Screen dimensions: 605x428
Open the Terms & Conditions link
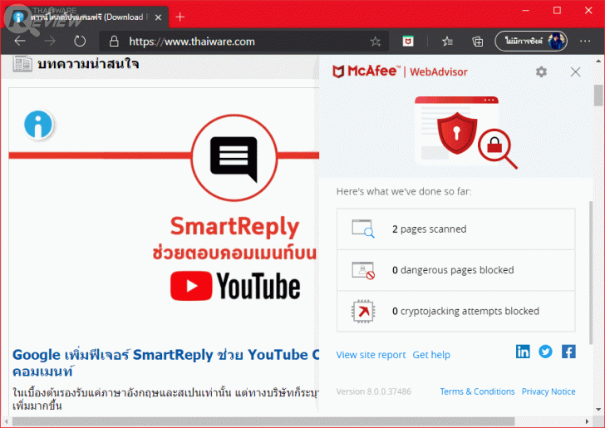(477, 391)
